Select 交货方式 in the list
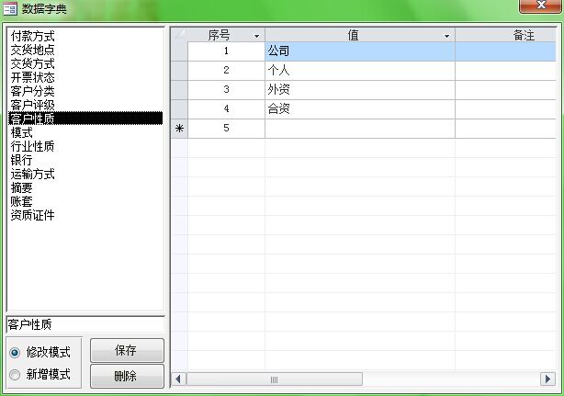The height and width of the screenshot is (396, 564). 85,63
